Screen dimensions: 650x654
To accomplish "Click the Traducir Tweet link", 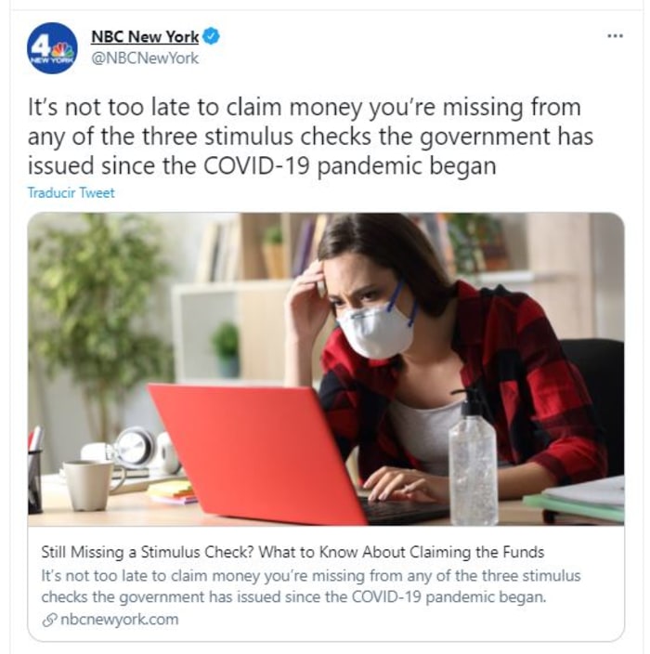I will click(71, 192).
